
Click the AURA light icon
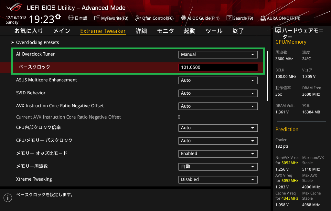click(263, 18)
